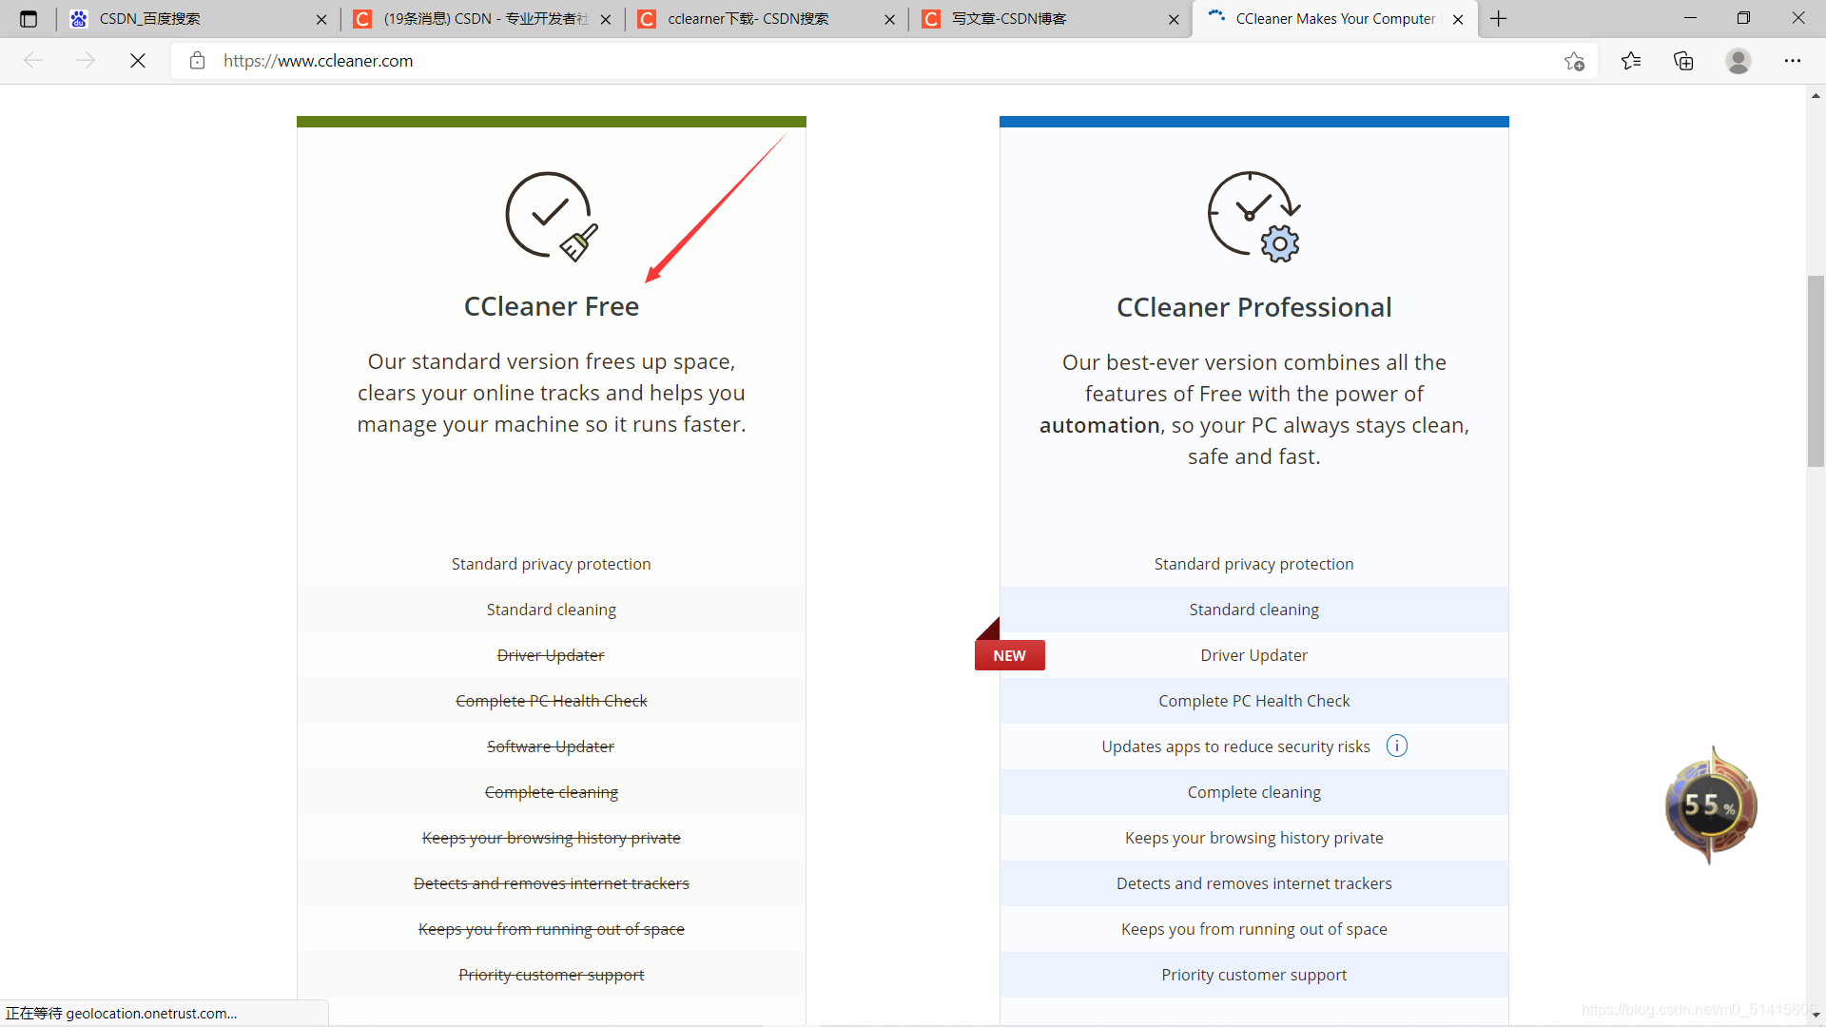Add this page to favorites

point(1574,61)
